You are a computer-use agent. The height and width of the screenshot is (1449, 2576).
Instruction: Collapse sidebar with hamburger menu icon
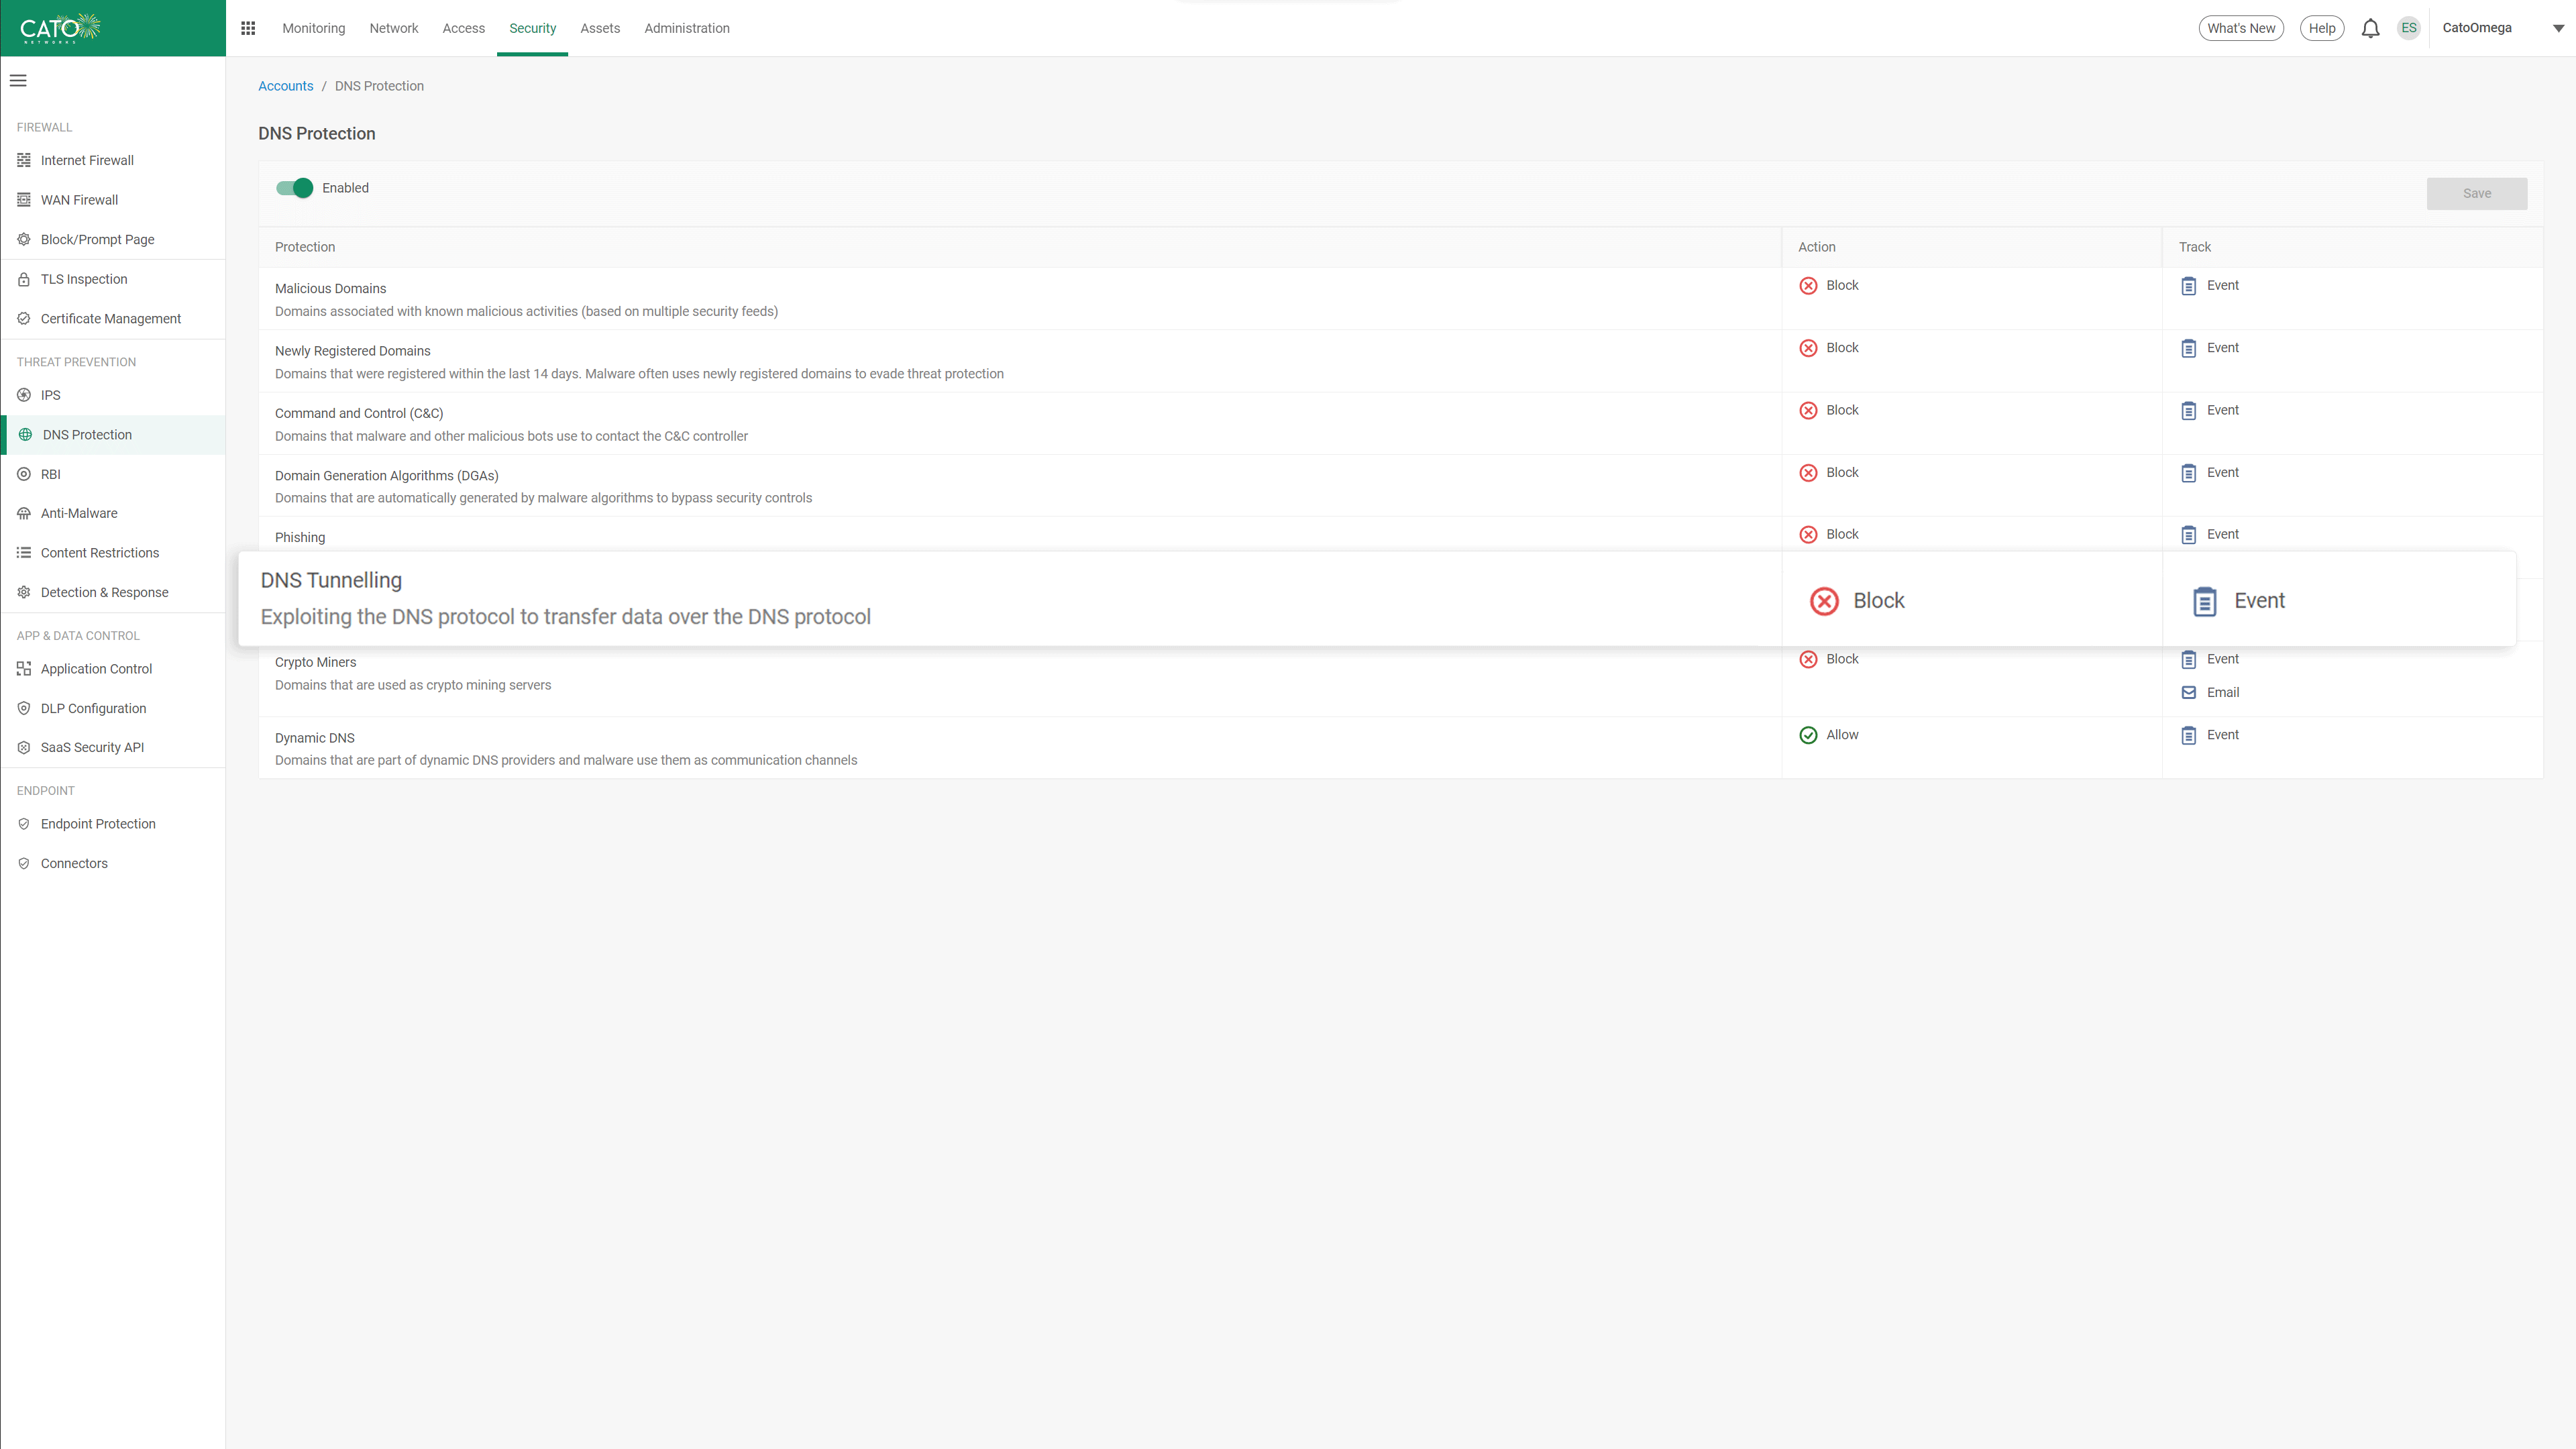tap(18, 81)
